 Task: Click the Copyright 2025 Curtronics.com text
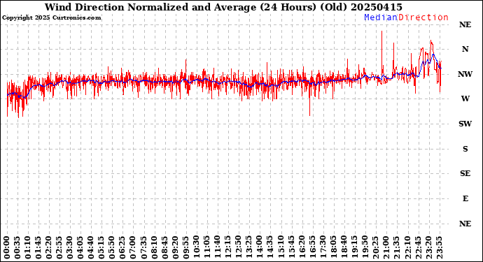51,18
